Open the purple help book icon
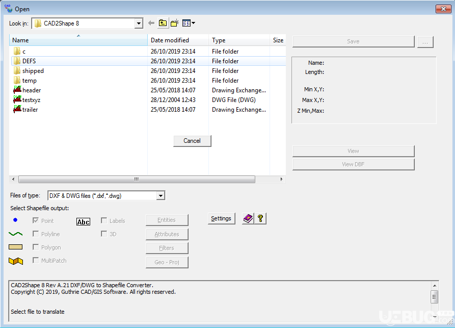455x328 pixels. [x=248, y=218]
